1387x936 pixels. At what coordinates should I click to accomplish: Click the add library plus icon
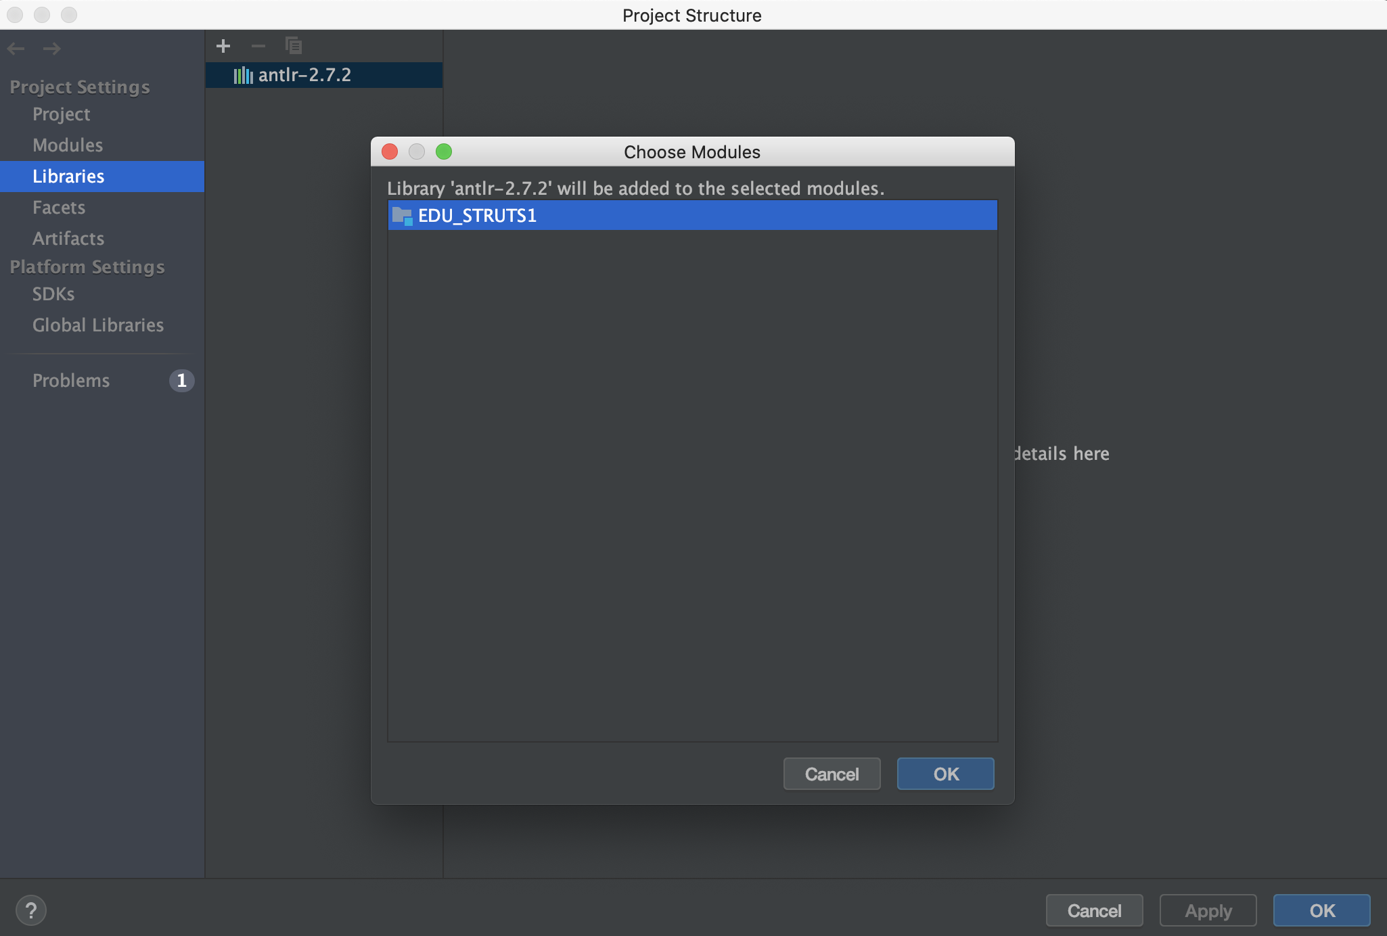pyautogui.click(x=223, y=46)
